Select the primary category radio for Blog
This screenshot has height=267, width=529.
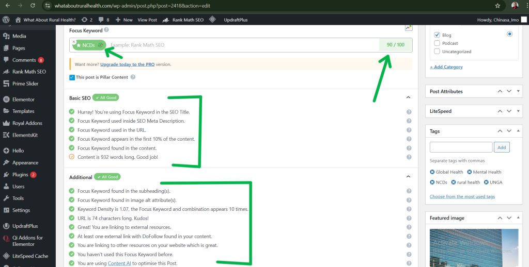[x=510, y=35]
